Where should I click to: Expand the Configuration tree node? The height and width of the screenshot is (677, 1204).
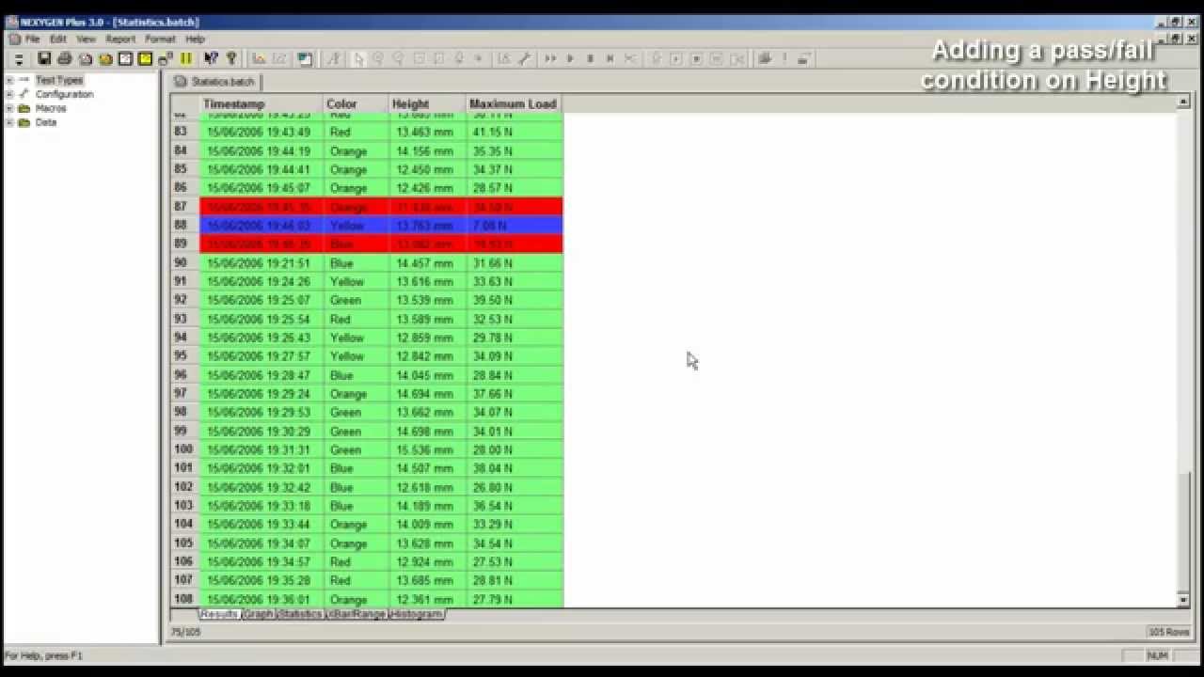(x=8, y=94)
